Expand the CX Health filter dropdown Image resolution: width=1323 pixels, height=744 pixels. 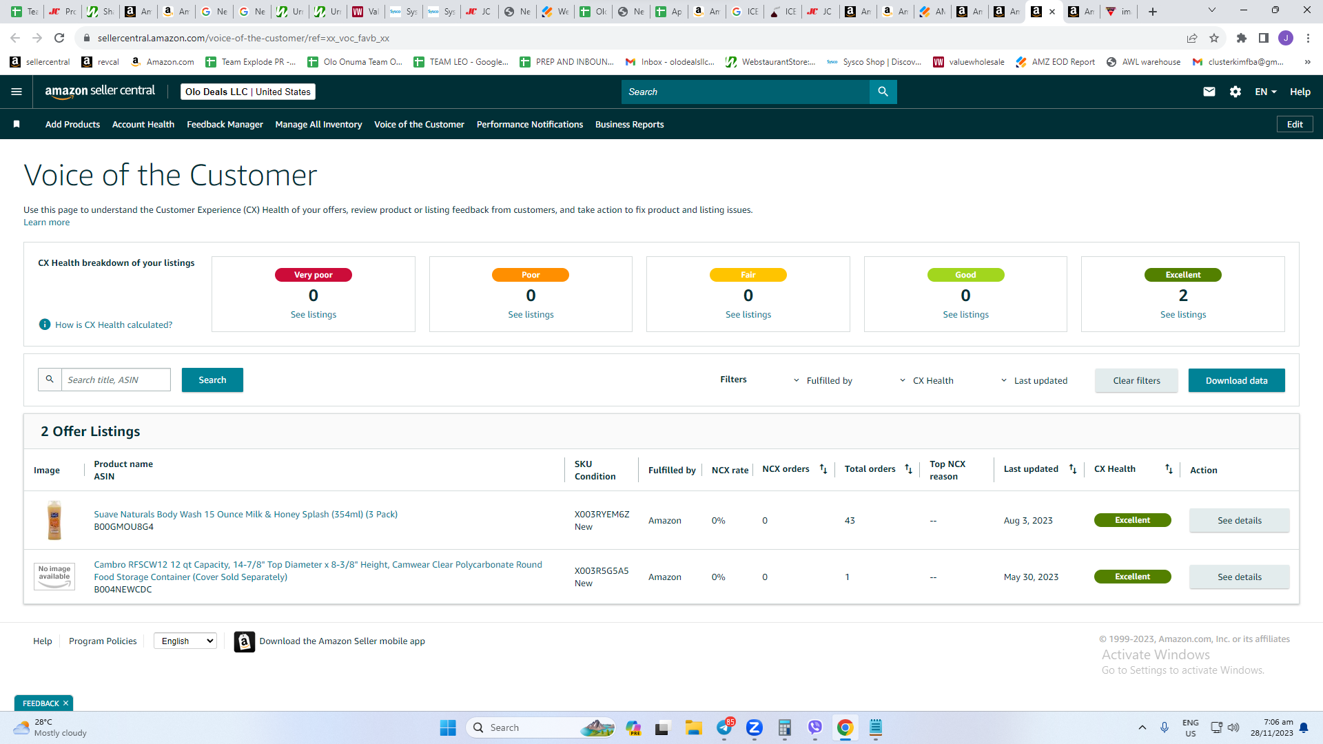point(927,380)
